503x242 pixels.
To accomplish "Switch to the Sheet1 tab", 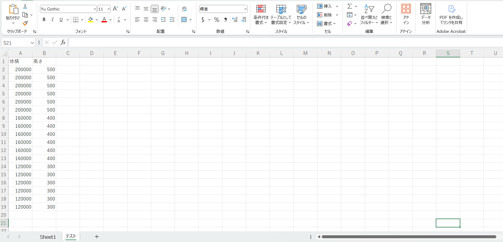I will click(x=48, y=237).
